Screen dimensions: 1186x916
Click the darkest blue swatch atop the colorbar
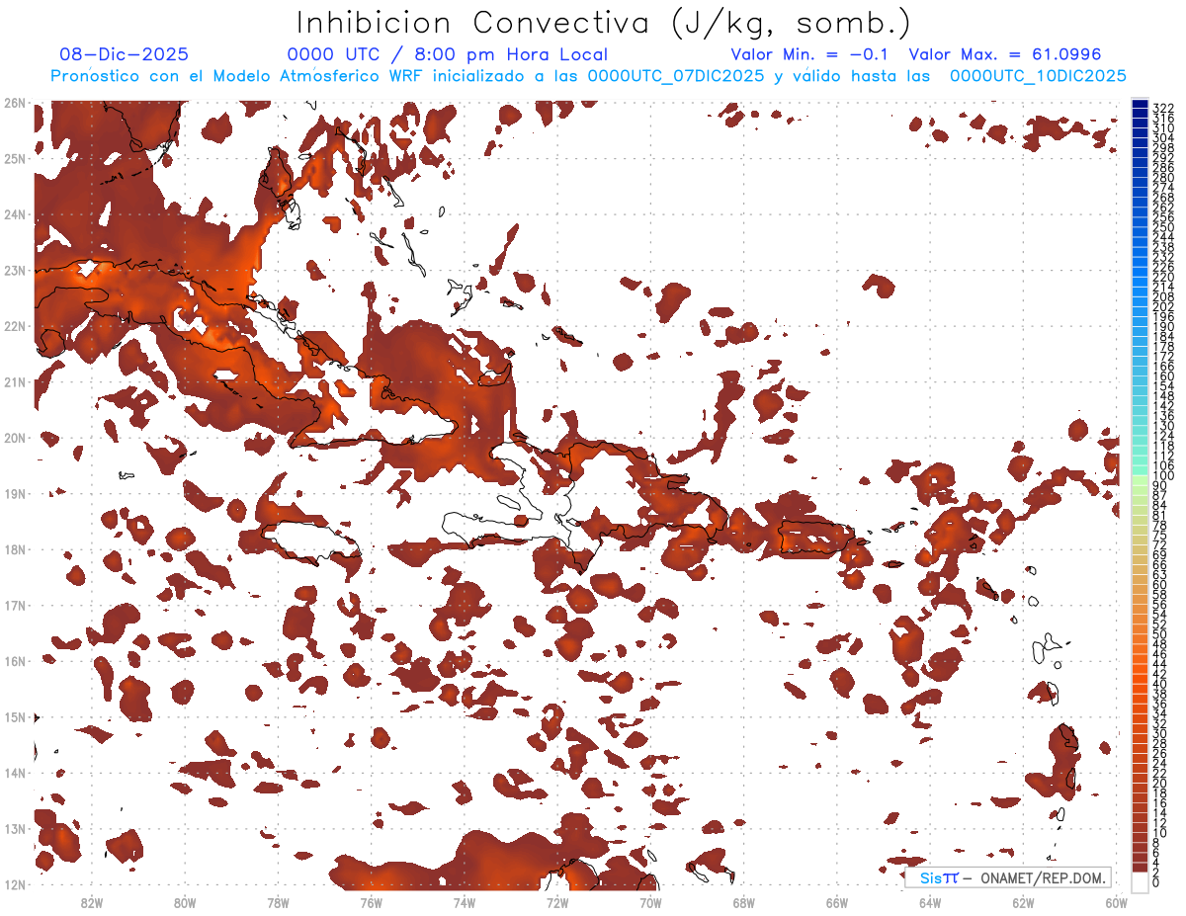(1140, 105)
